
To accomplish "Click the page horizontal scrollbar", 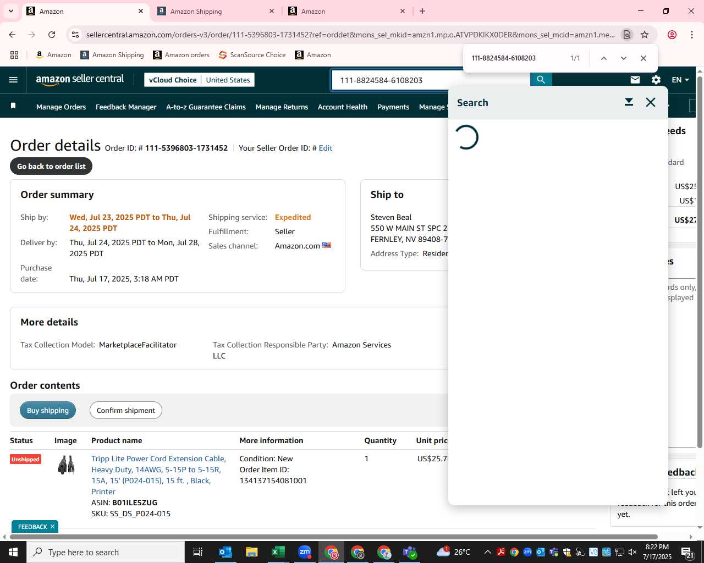I will pos(334,537).
